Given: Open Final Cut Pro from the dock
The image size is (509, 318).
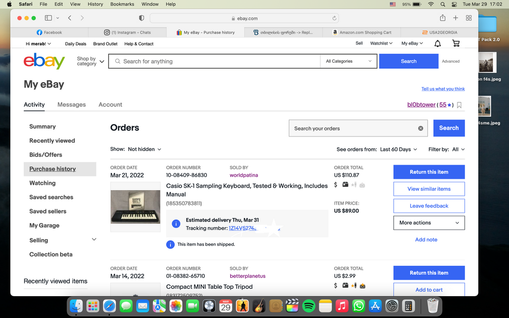Looking at the screenshot, I should [292, 306].
